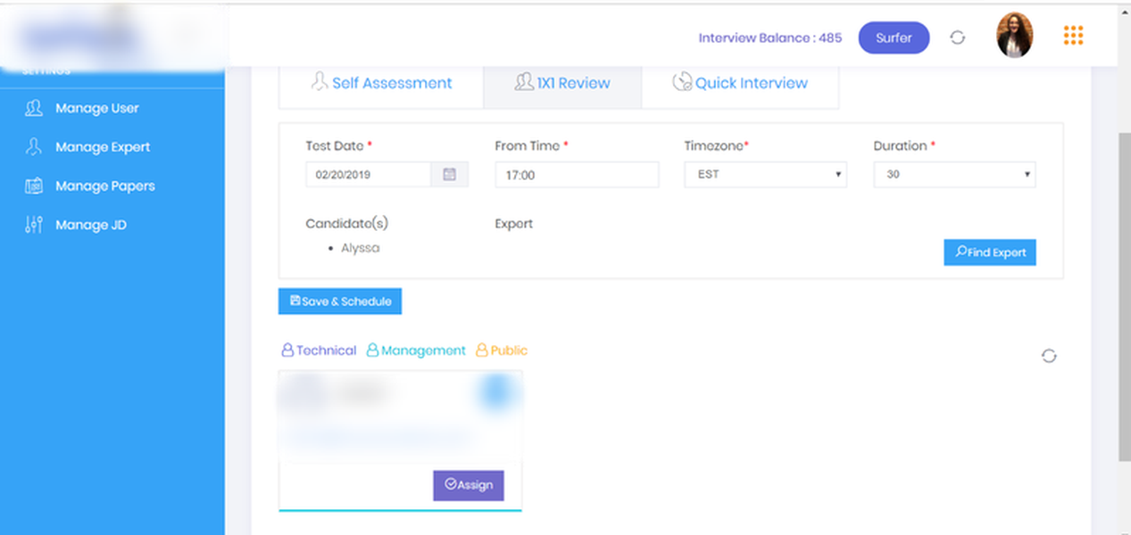Screen dimensions: 1131x535
Task: Refresh the expert list icon
Action: (1049, 356)
